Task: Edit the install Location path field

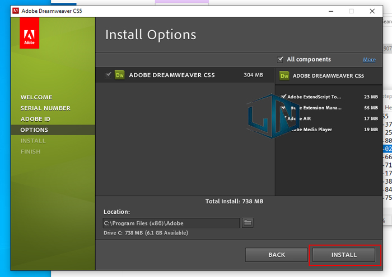Action: (171, 223)
